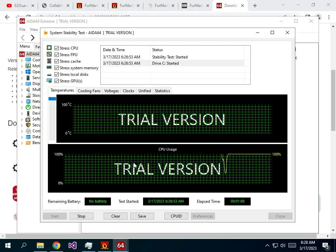Select the Security shield icon in tree
336x252 pixels.
(x=28, y=125)
